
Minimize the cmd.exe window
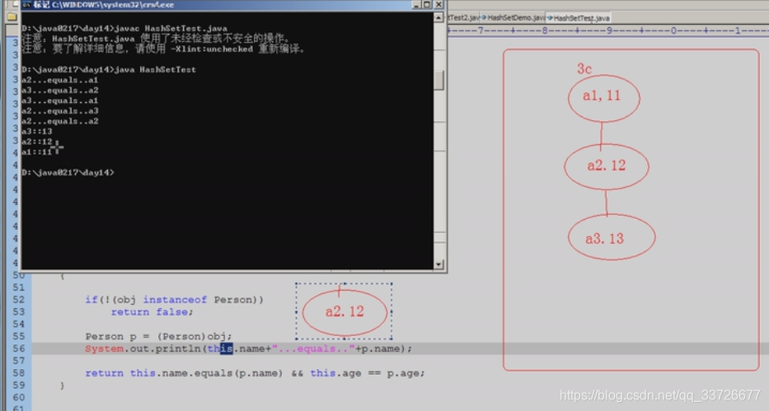(x=416, y=4)
